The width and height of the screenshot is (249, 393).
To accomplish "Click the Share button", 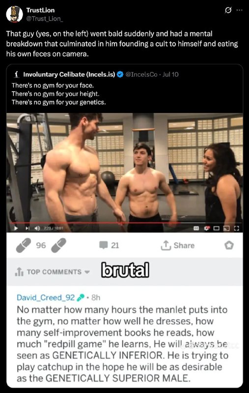I will (x=178, y=245).
